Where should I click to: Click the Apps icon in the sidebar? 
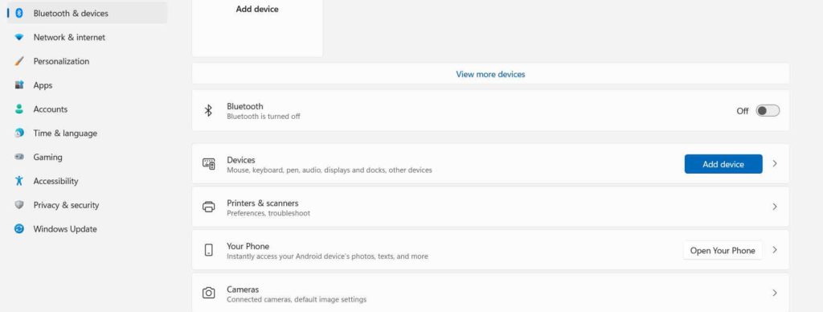[x=19, y=85]
